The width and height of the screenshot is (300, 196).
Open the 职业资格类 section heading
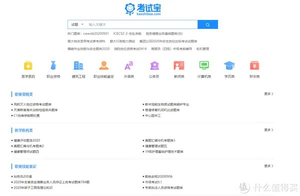23,94
